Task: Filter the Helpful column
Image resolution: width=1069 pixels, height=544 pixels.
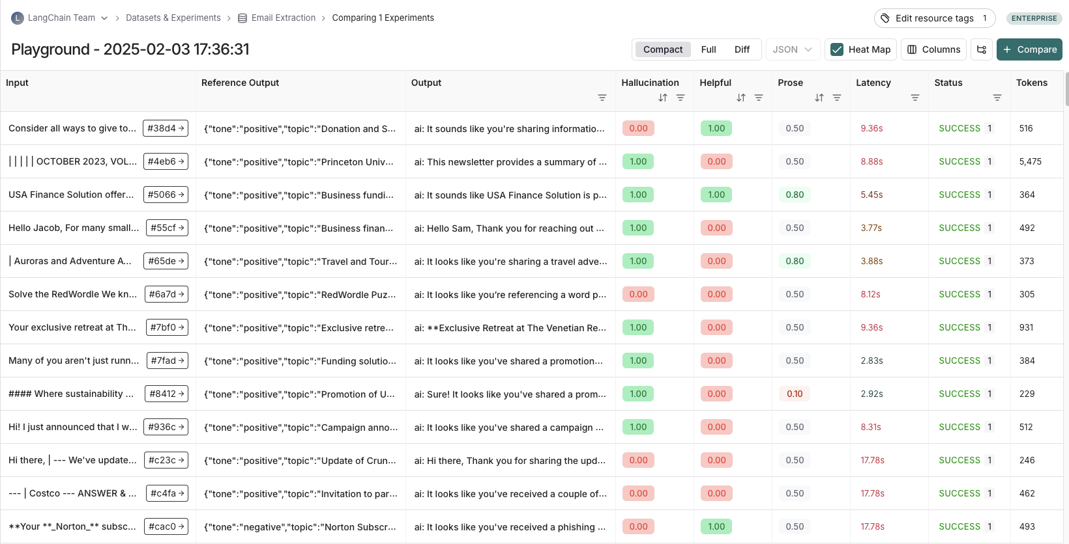Action: coord(759,98)
